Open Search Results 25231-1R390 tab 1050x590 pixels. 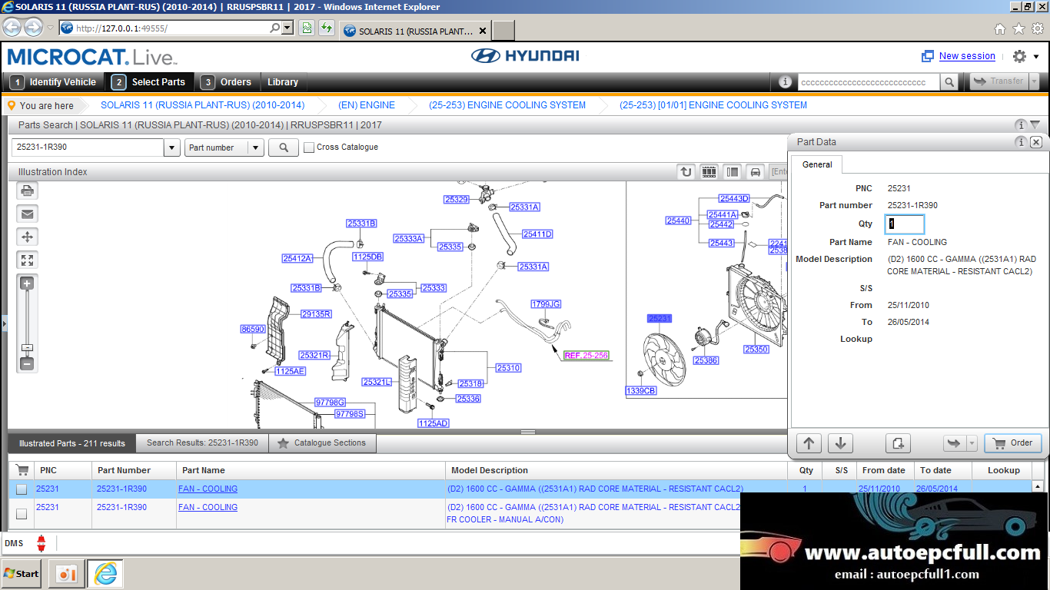(203, 443)
